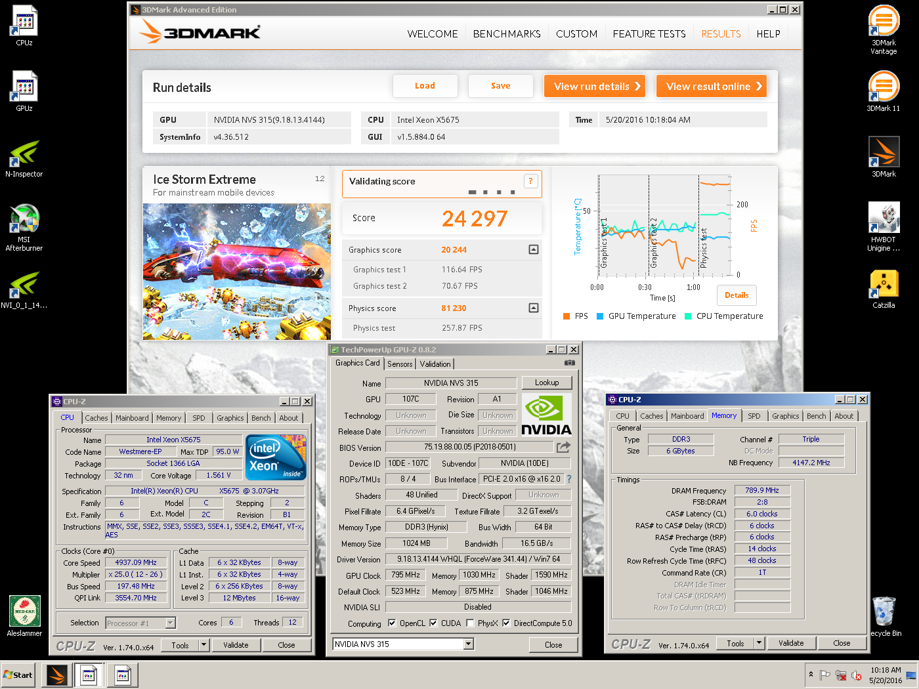Click the Ice Storm Extreme thumbnail
This screenshot has height=689, width=919.
(237, 272)
